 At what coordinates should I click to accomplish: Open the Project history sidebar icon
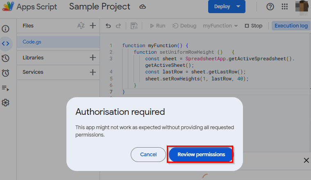(6, 58)
